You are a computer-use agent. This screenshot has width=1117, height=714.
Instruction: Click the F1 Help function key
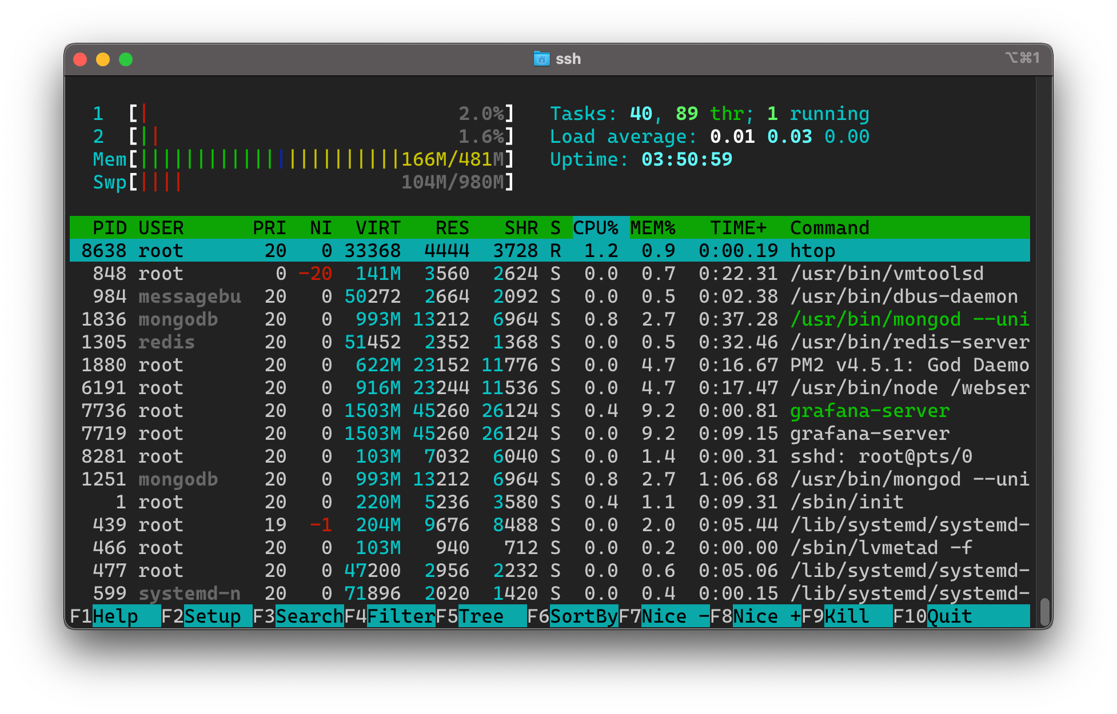coord(115,616)
